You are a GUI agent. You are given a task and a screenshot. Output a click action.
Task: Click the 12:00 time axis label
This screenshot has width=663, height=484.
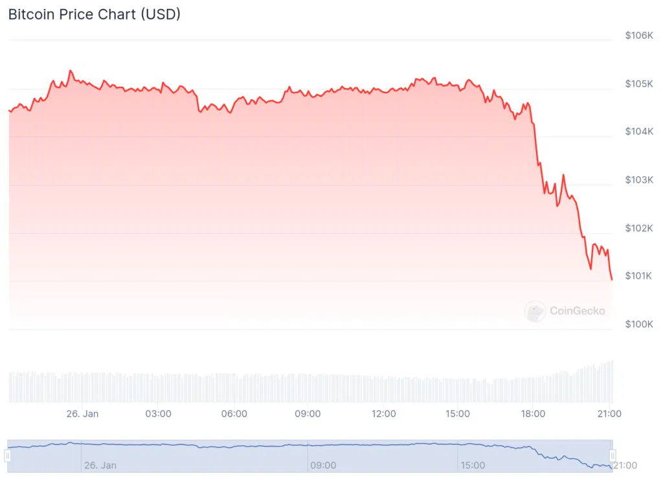pyautogui.click(x=383, y=413)
